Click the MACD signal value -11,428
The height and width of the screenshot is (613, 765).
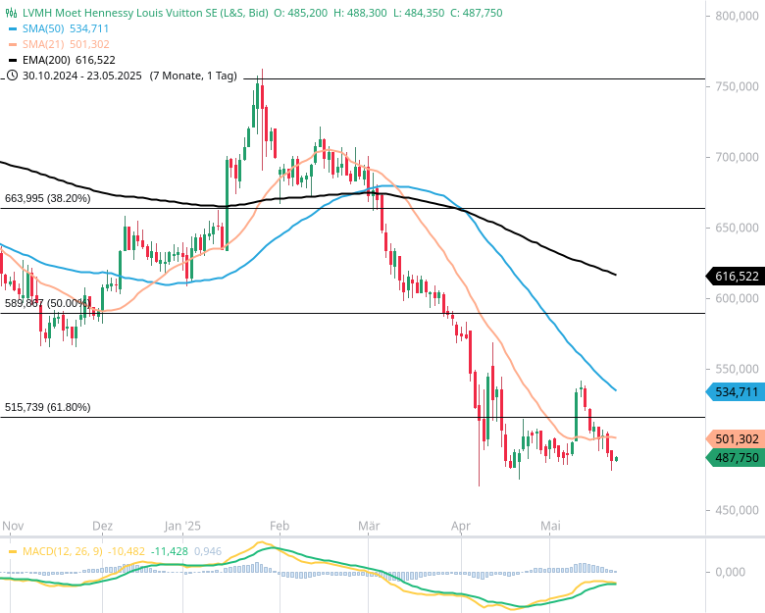pos(170,551)
